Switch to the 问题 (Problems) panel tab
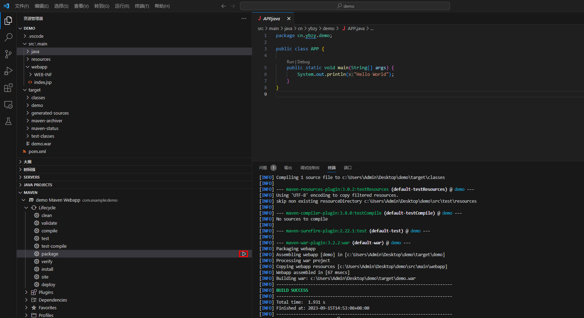584x318 pixels. click(x=263, y=168)
